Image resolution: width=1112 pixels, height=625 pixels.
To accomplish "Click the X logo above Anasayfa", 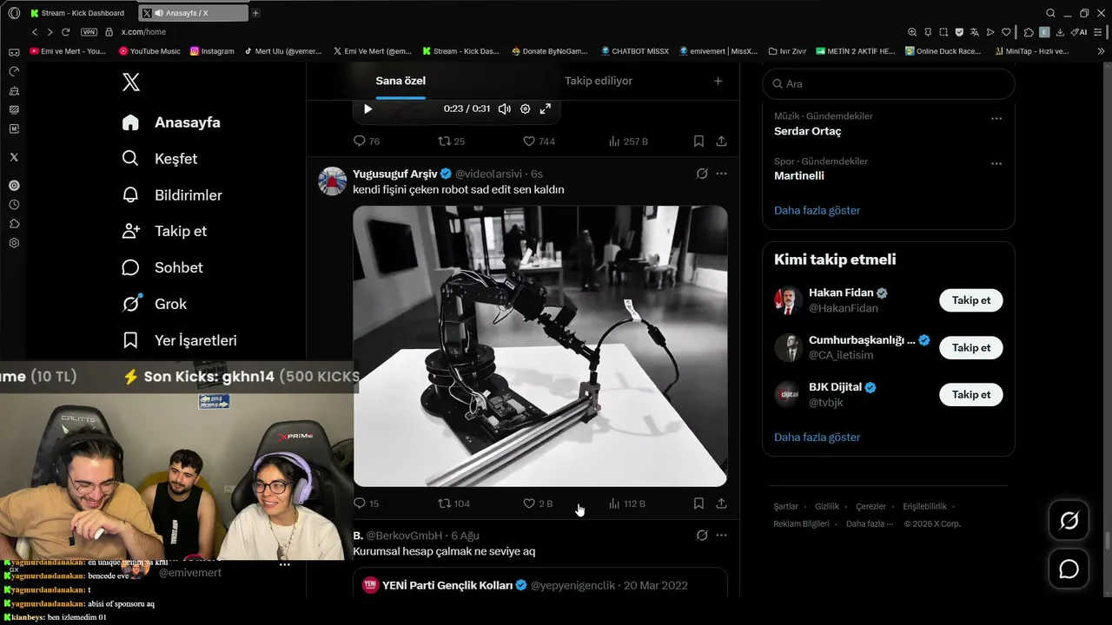I will pos(131,82).
